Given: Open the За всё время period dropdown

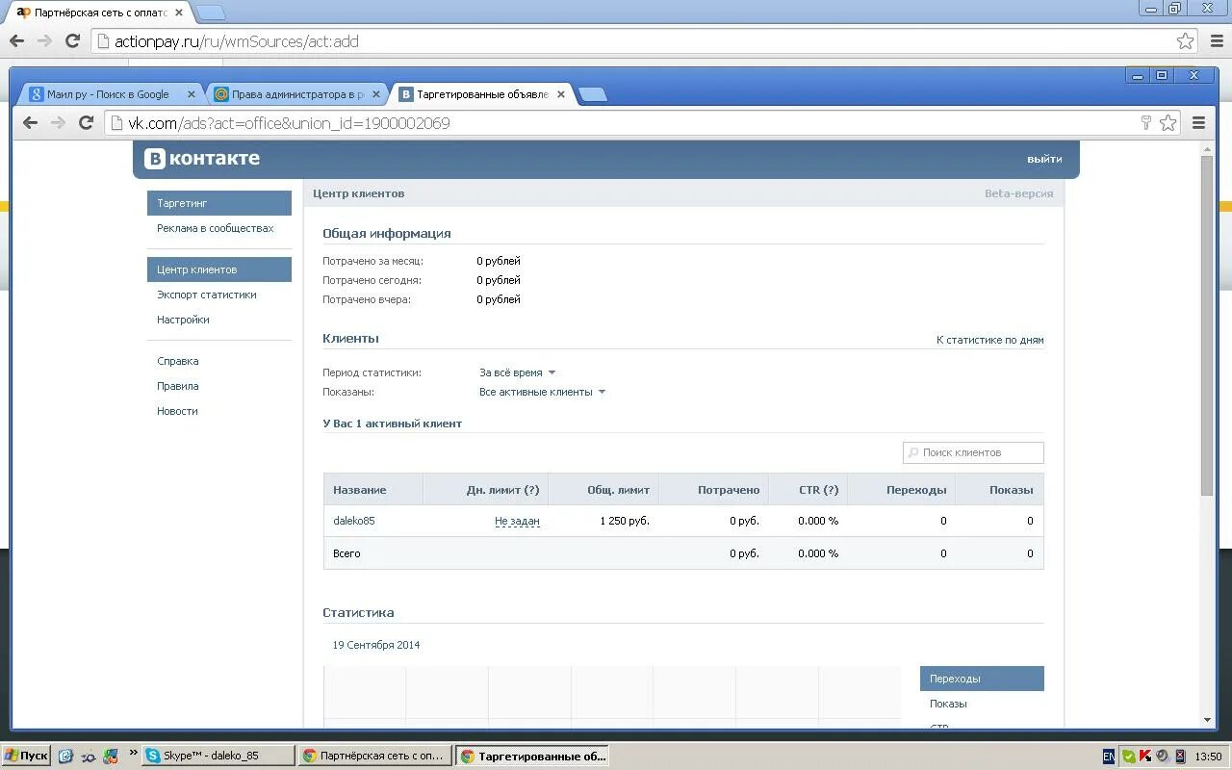Looking at the screenshot, I should pyautogui.click(x=517, y=372).
